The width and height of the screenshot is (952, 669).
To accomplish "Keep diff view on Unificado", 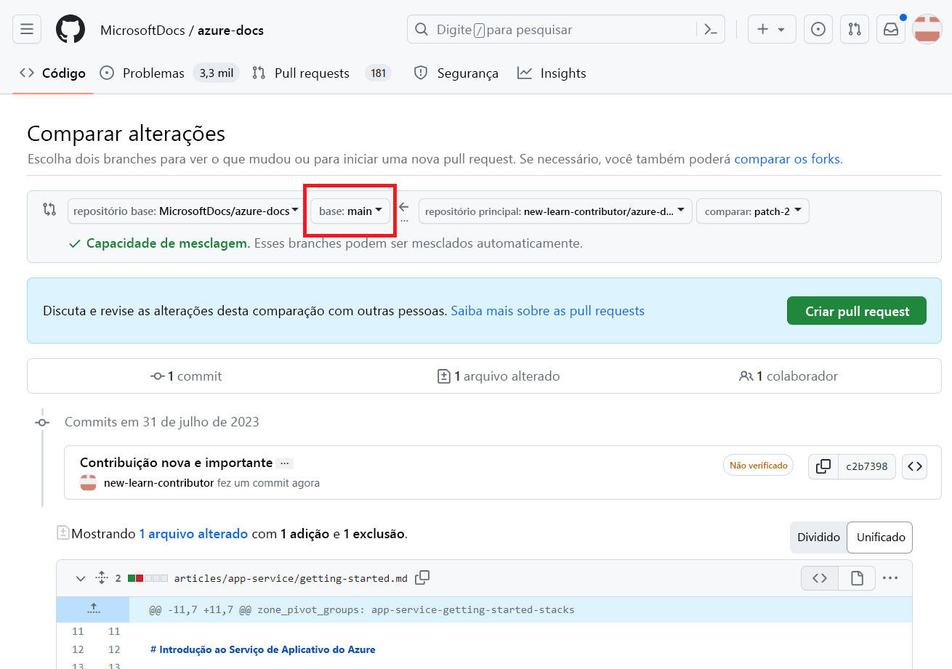I will (x=879, y=537).
